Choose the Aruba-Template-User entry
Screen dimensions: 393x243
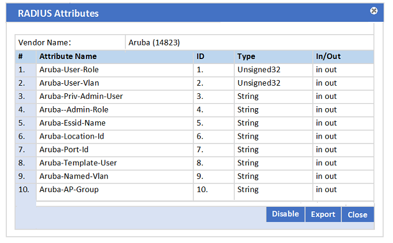click(195, 163)
